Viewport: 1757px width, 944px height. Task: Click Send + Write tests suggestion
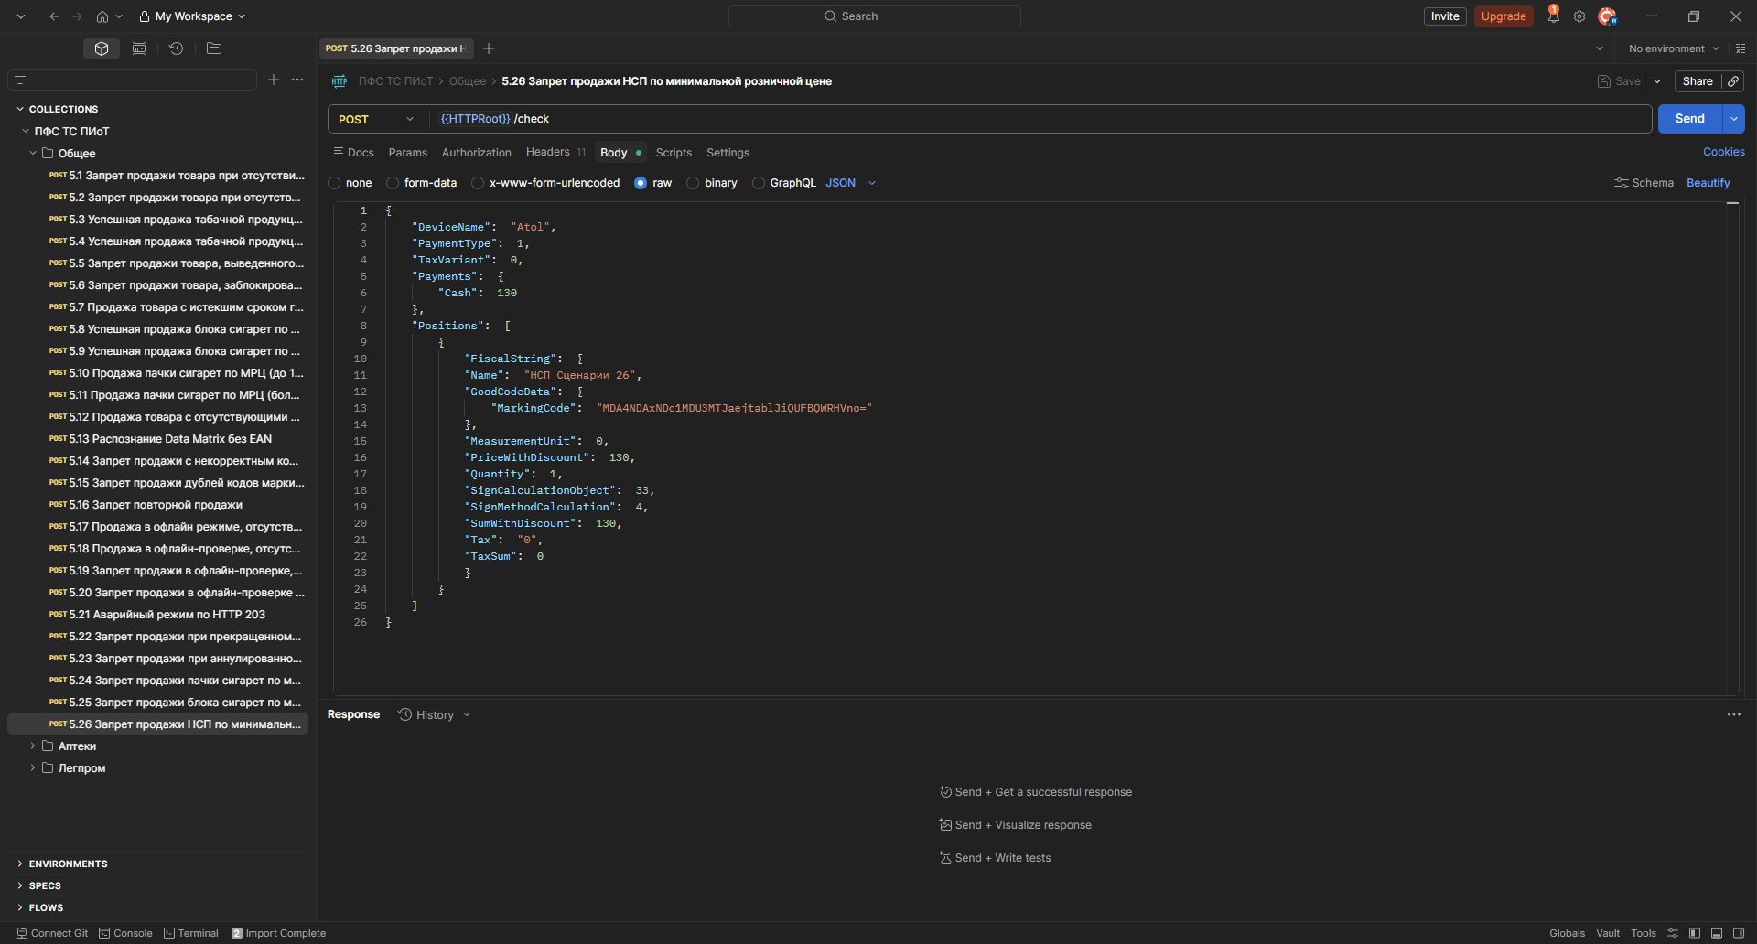[x=995, y=858]
